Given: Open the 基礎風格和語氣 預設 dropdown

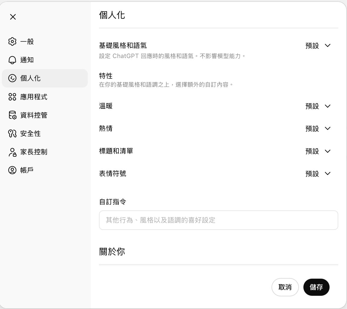Looking at the screenshot, I should (318, 46).
